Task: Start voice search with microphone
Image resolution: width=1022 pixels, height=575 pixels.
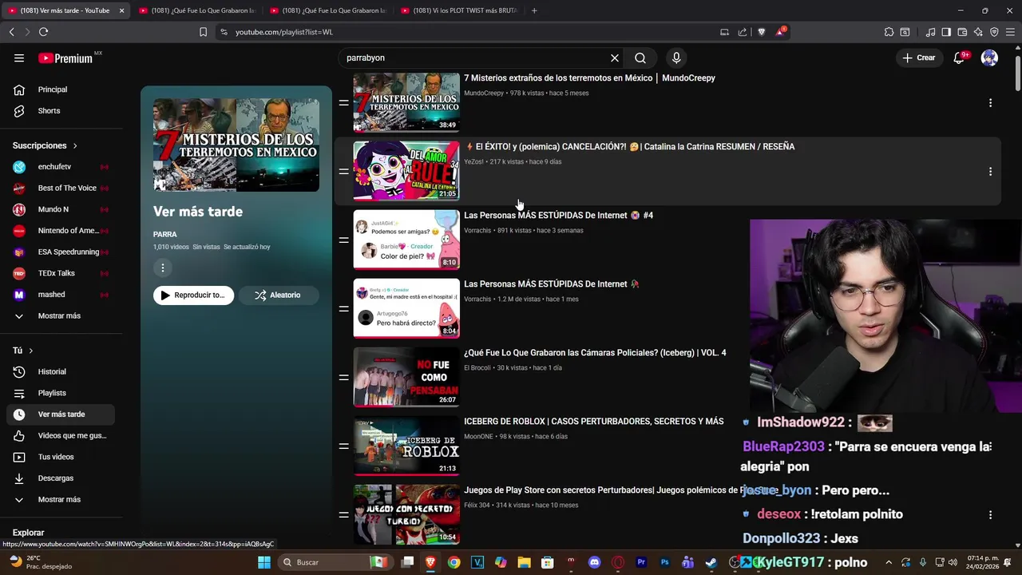Action: (x=676, y=57)
